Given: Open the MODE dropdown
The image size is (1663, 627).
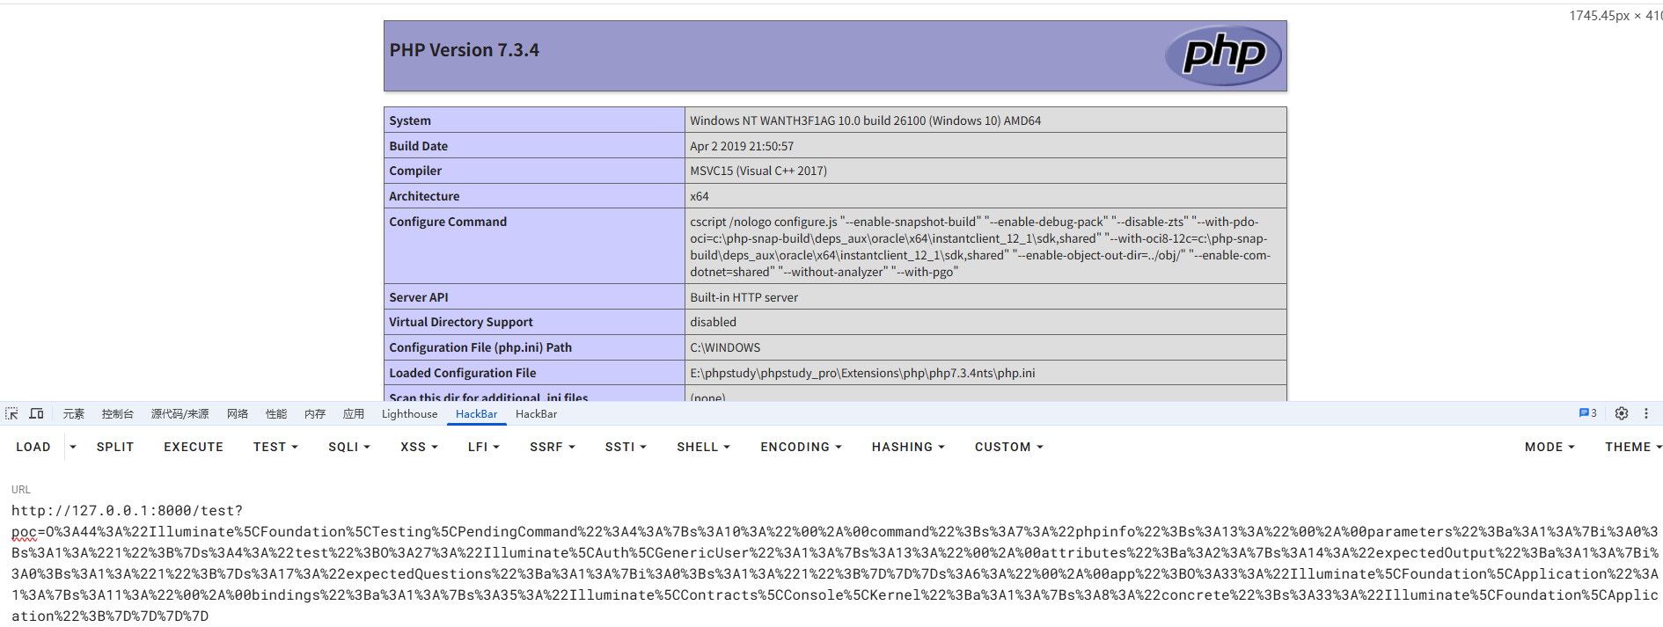Looking at the screenshot, I should [1549, 447].
